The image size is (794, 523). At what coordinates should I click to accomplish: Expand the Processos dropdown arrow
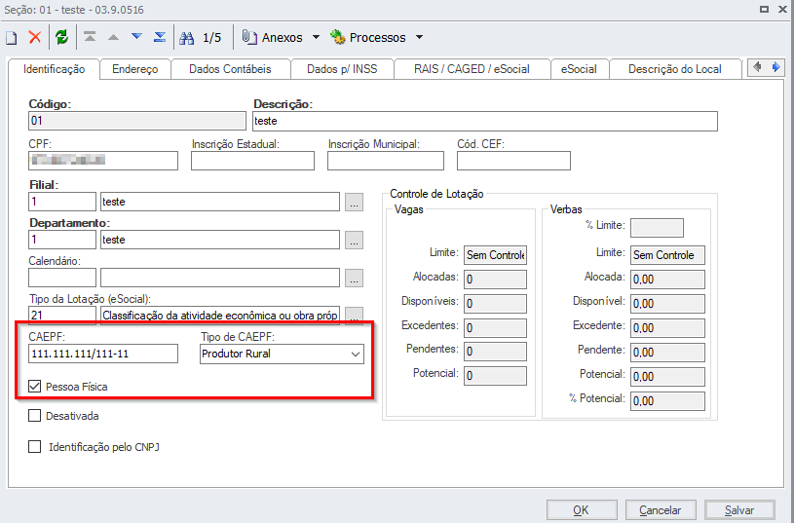419,37
